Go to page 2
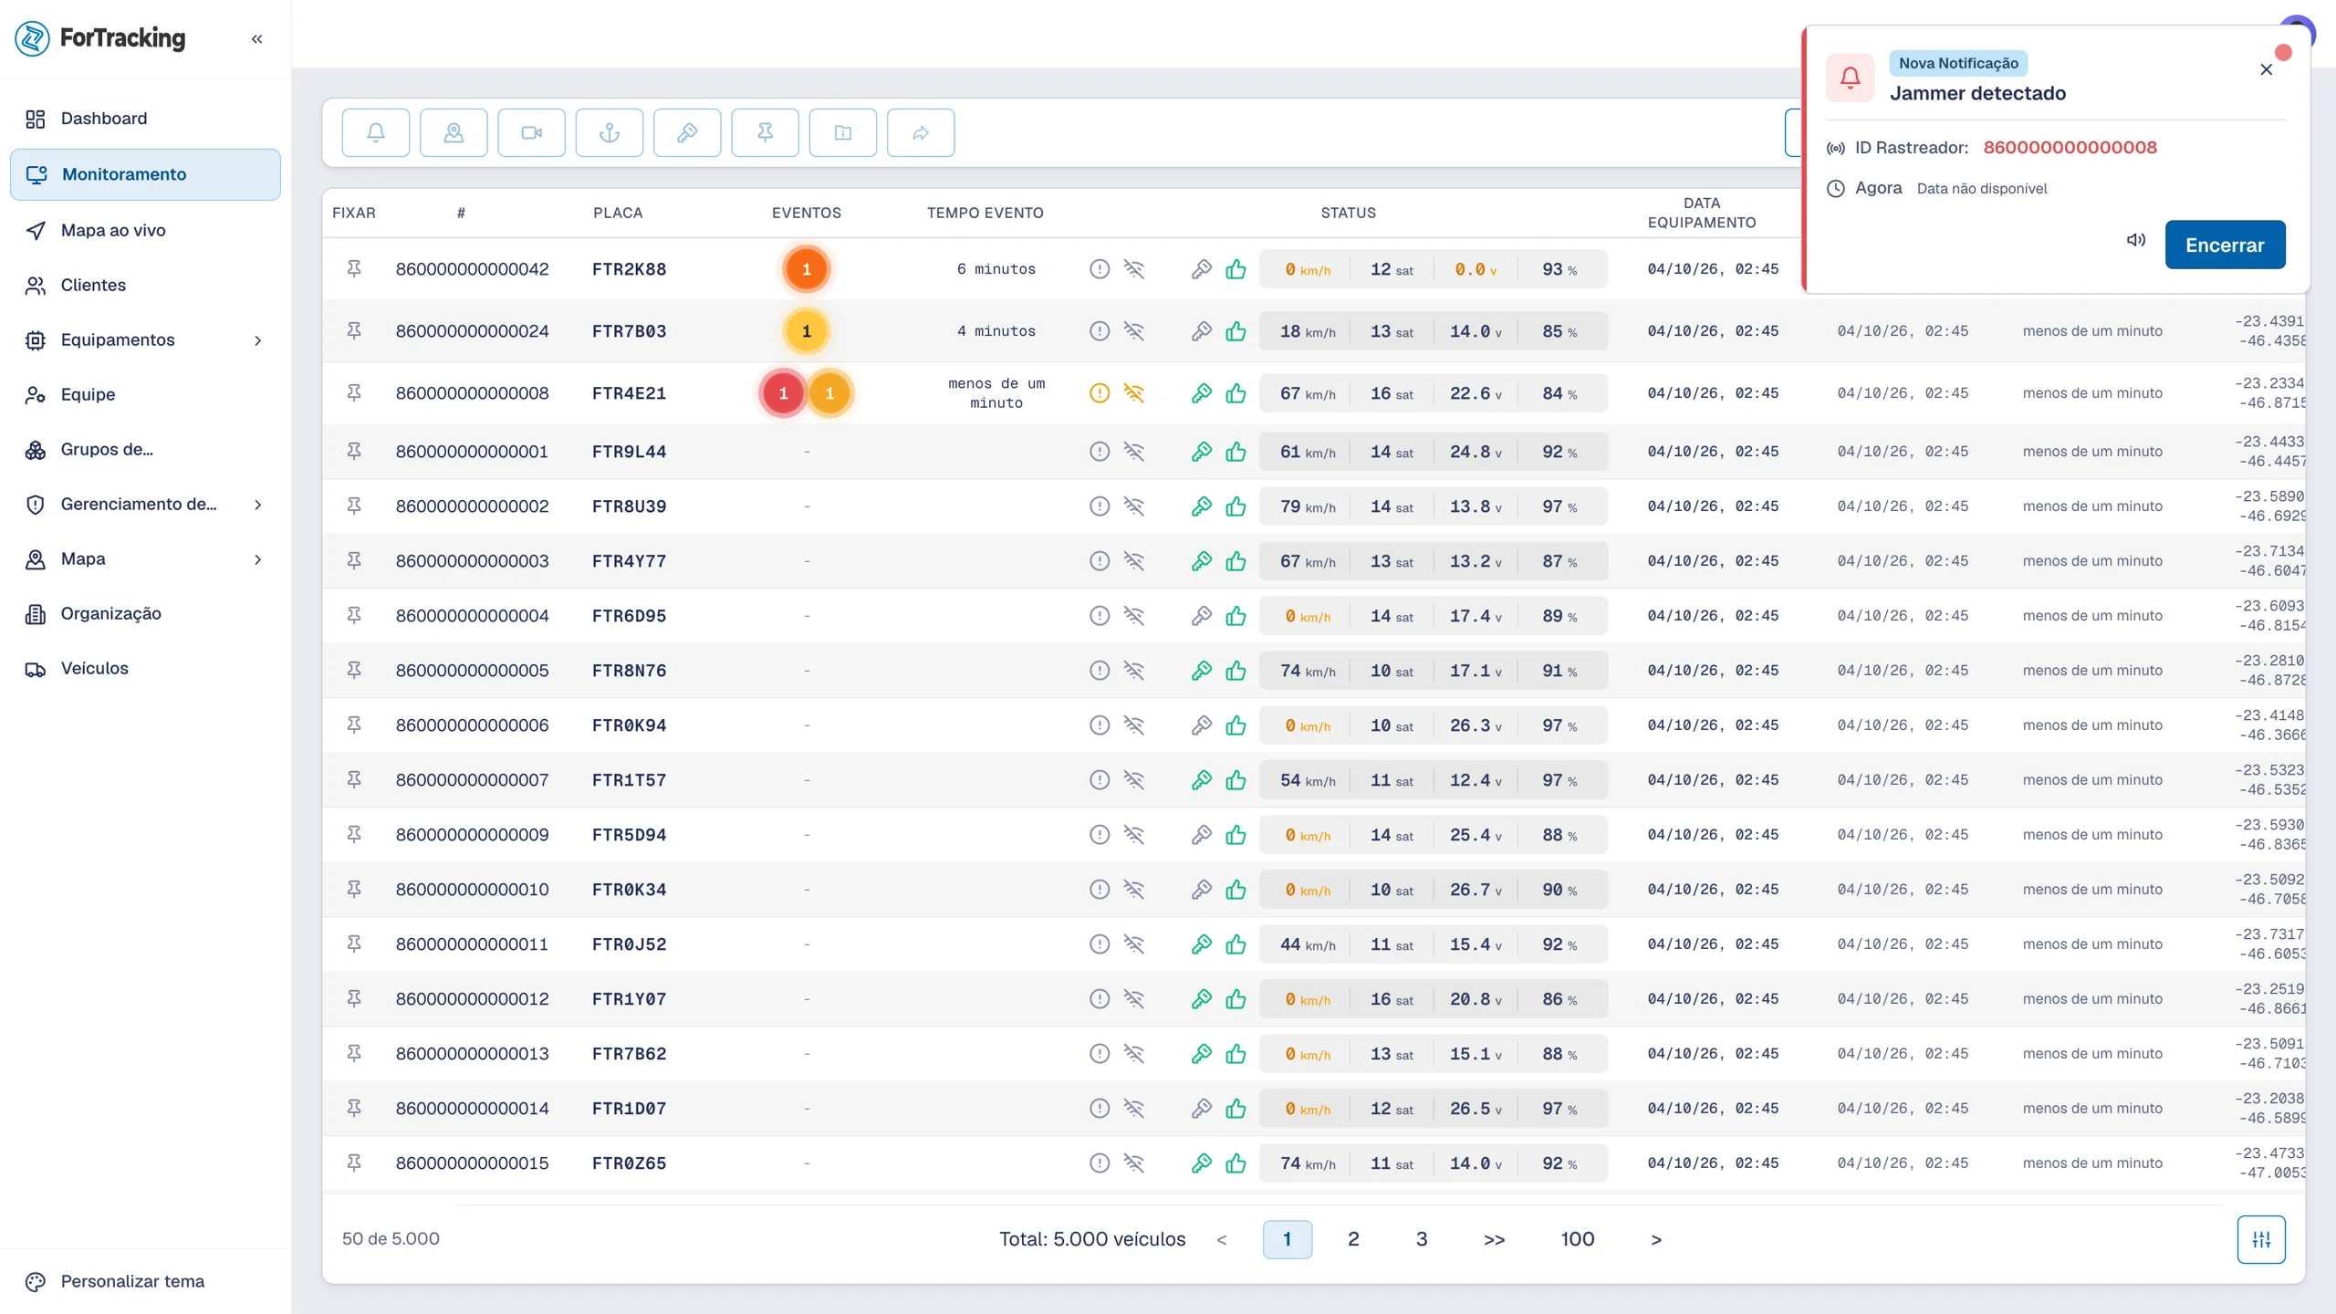 pyautogui.click(x=1353, y=1239)
